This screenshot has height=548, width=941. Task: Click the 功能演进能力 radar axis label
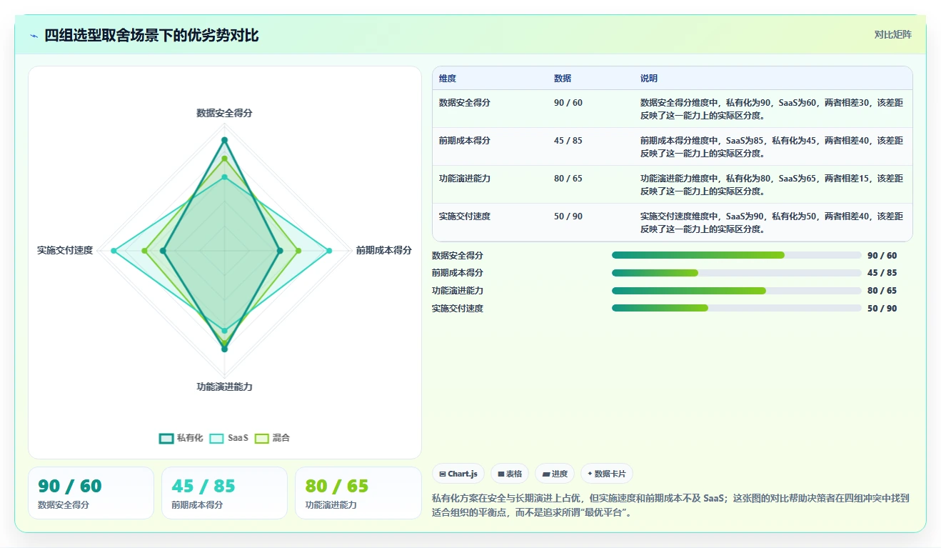point(224,387)
